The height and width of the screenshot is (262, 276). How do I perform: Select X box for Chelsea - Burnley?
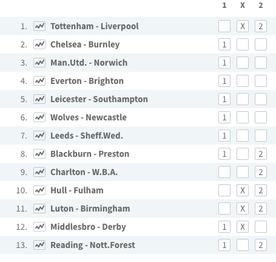(243, 44)
